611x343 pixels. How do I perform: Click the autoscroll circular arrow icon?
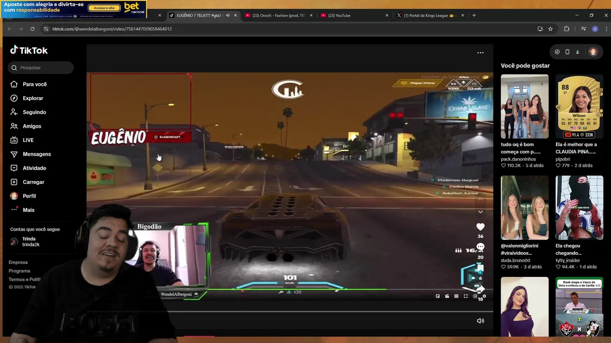[475, 296]
